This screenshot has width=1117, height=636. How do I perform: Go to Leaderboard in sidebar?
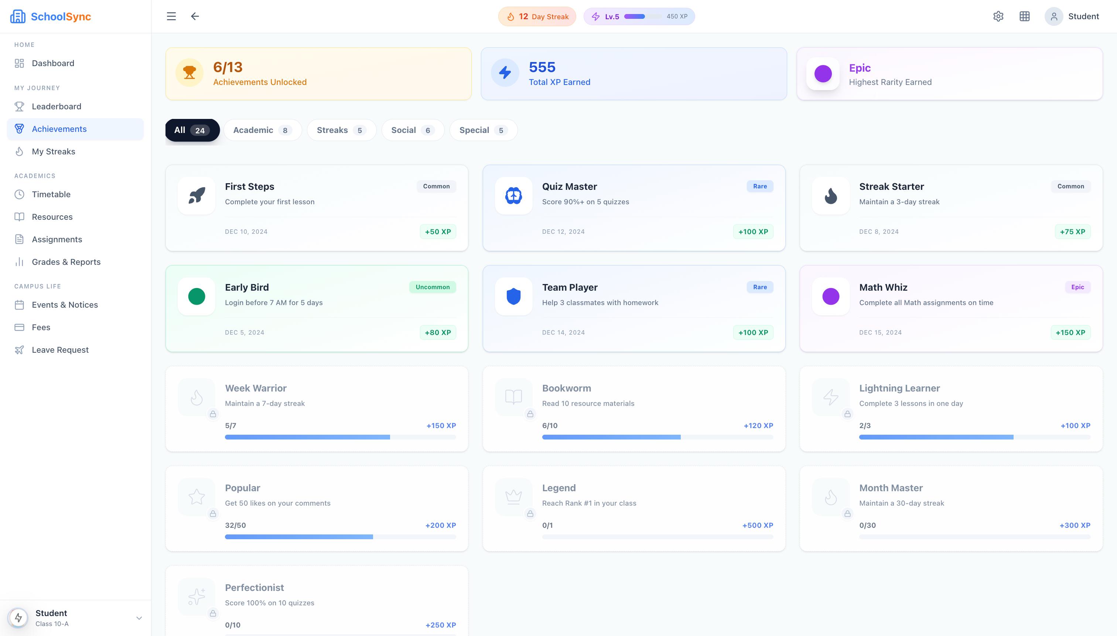57,107
